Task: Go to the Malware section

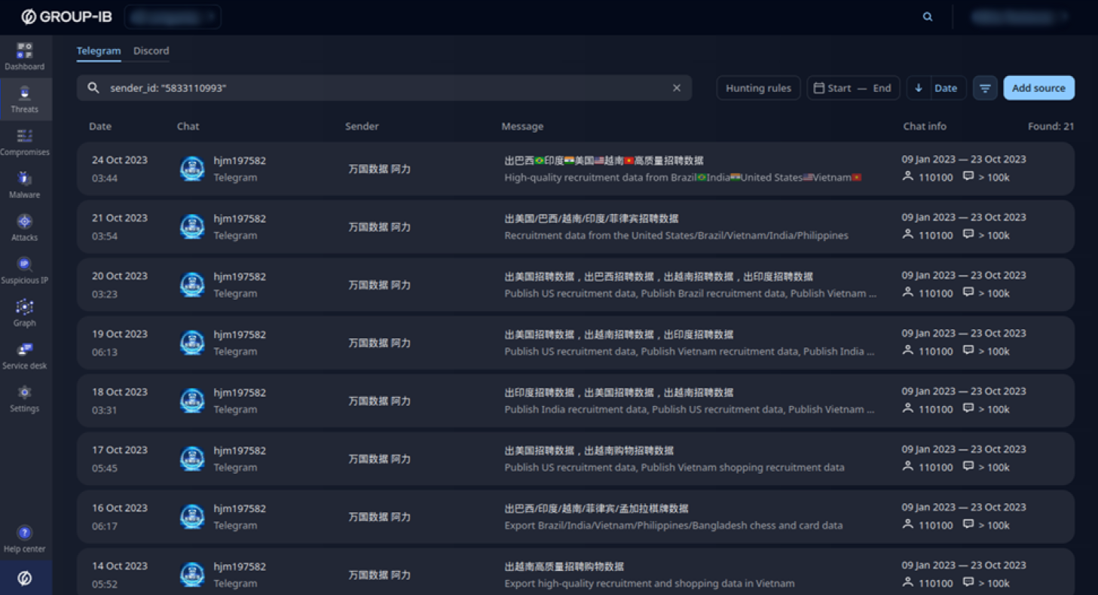Action: coord(25,185)
